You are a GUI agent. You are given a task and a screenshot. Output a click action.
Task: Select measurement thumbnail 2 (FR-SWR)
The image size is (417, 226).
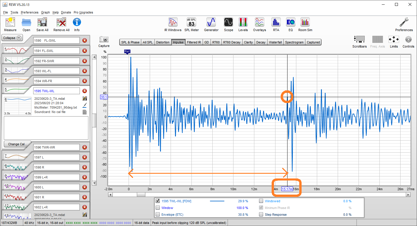tap(17, 61)
